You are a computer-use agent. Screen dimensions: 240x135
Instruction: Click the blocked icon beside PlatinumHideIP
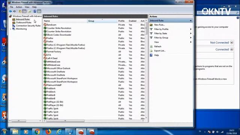pos(45,85)
